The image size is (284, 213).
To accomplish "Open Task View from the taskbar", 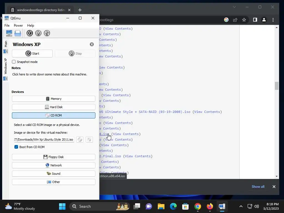I will pyautogui.click(x=137, y=206).
